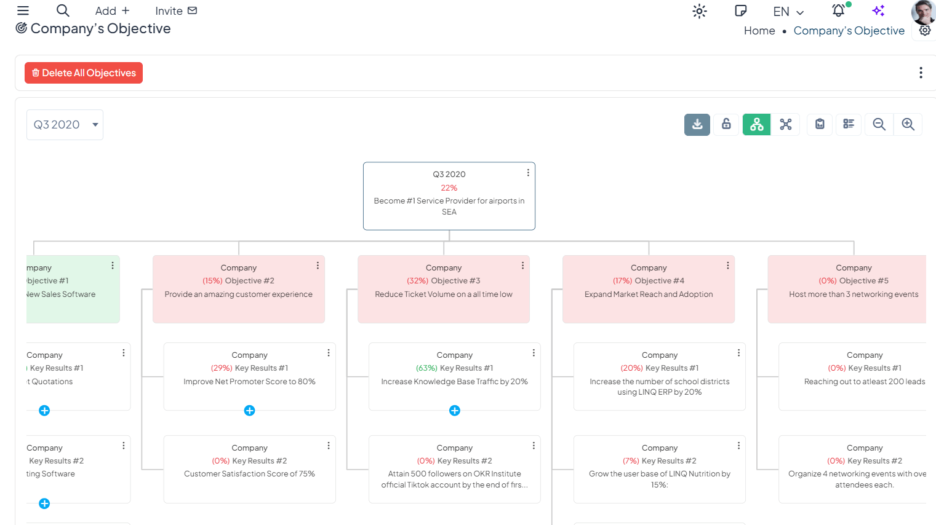Click the download/export chart icon
This screenshot has height=525, width=936.
(697, 125)
